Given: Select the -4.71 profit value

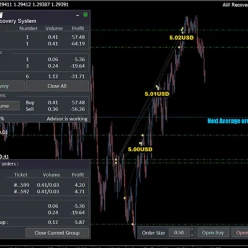Looking at the screenshot, I should coord(79,192).
